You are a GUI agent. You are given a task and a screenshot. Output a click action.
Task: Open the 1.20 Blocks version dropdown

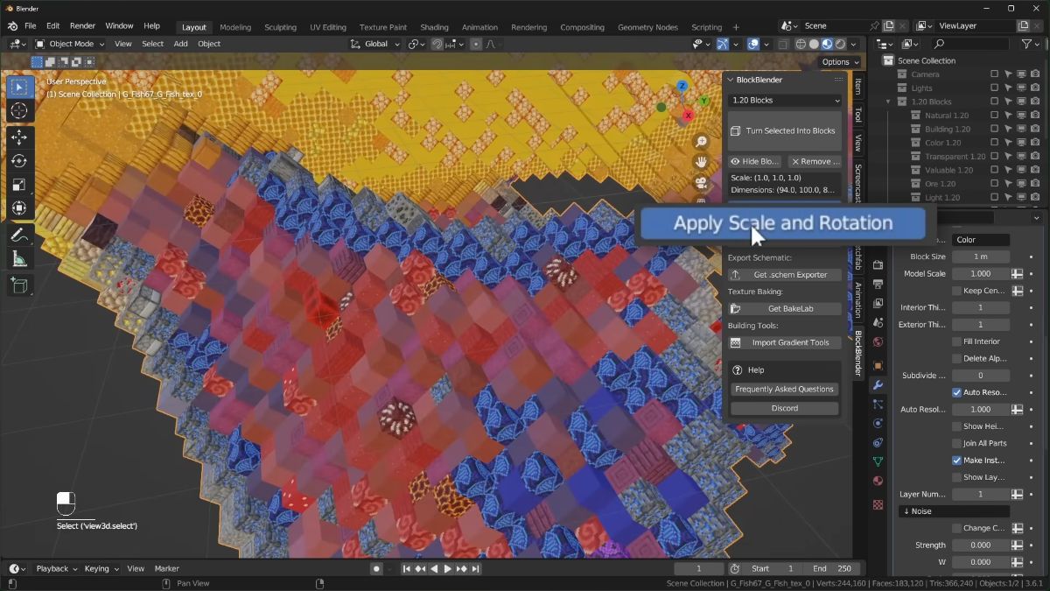(x=783, y=100)
